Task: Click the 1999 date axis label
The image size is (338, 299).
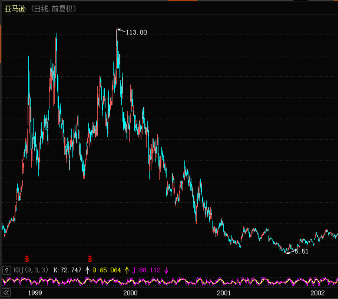Action: coord(35,293)
